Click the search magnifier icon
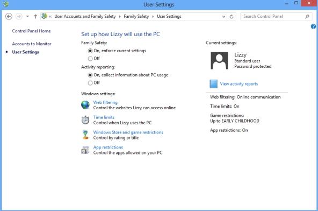This screenshot has height=211, width=318. (x=307, y=17)
